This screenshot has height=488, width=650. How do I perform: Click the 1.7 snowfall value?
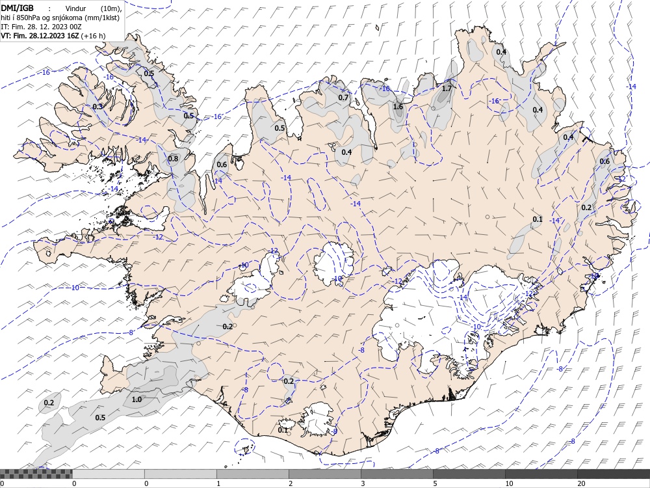(447, 88)
